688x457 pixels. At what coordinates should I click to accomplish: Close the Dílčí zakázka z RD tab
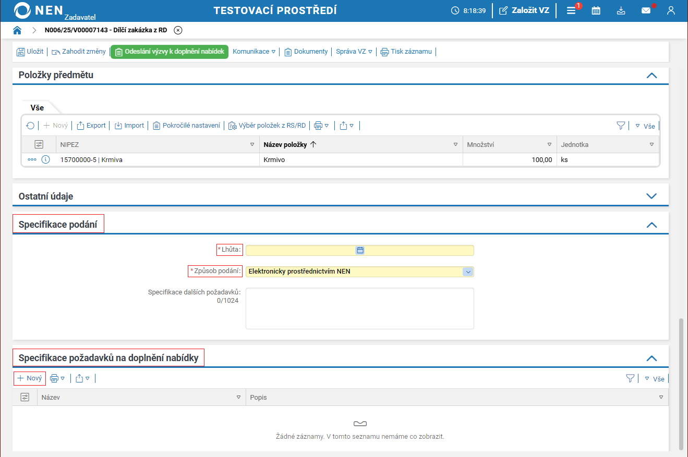coord(178,30)
